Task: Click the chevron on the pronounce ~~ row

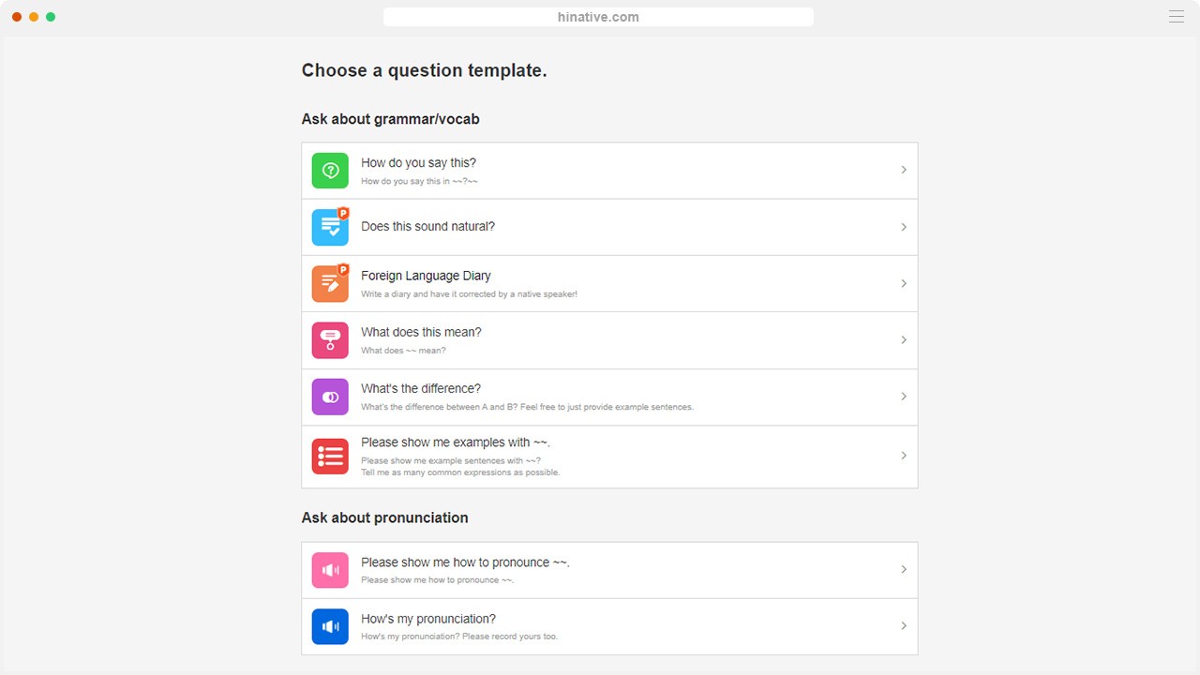Action: pos(904,570)
